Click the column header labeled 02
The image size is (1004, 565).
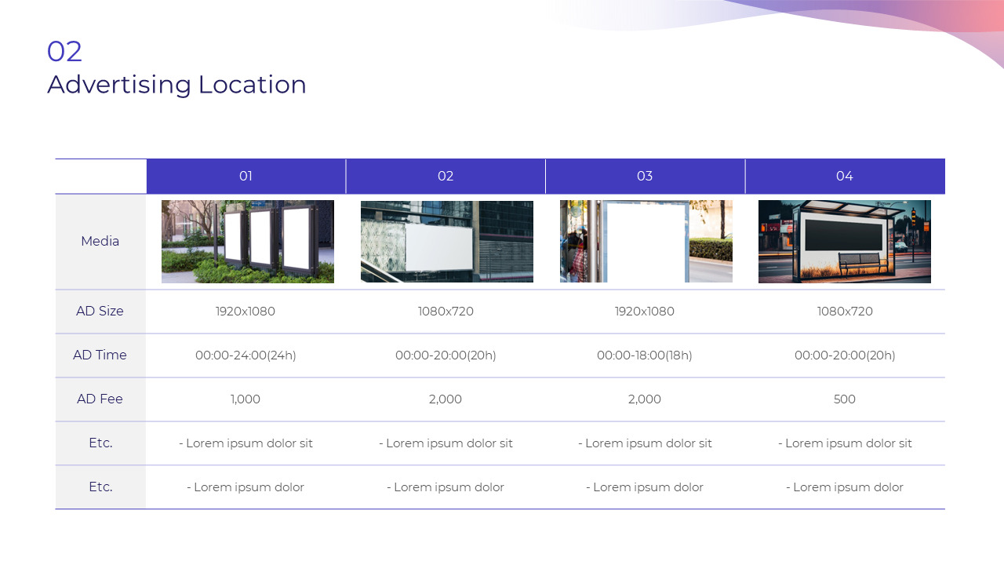(x=446, y=176)
